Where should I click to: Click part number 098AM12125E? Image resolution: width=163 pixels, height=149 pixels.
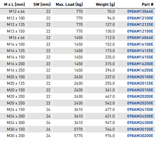point(140,24)
